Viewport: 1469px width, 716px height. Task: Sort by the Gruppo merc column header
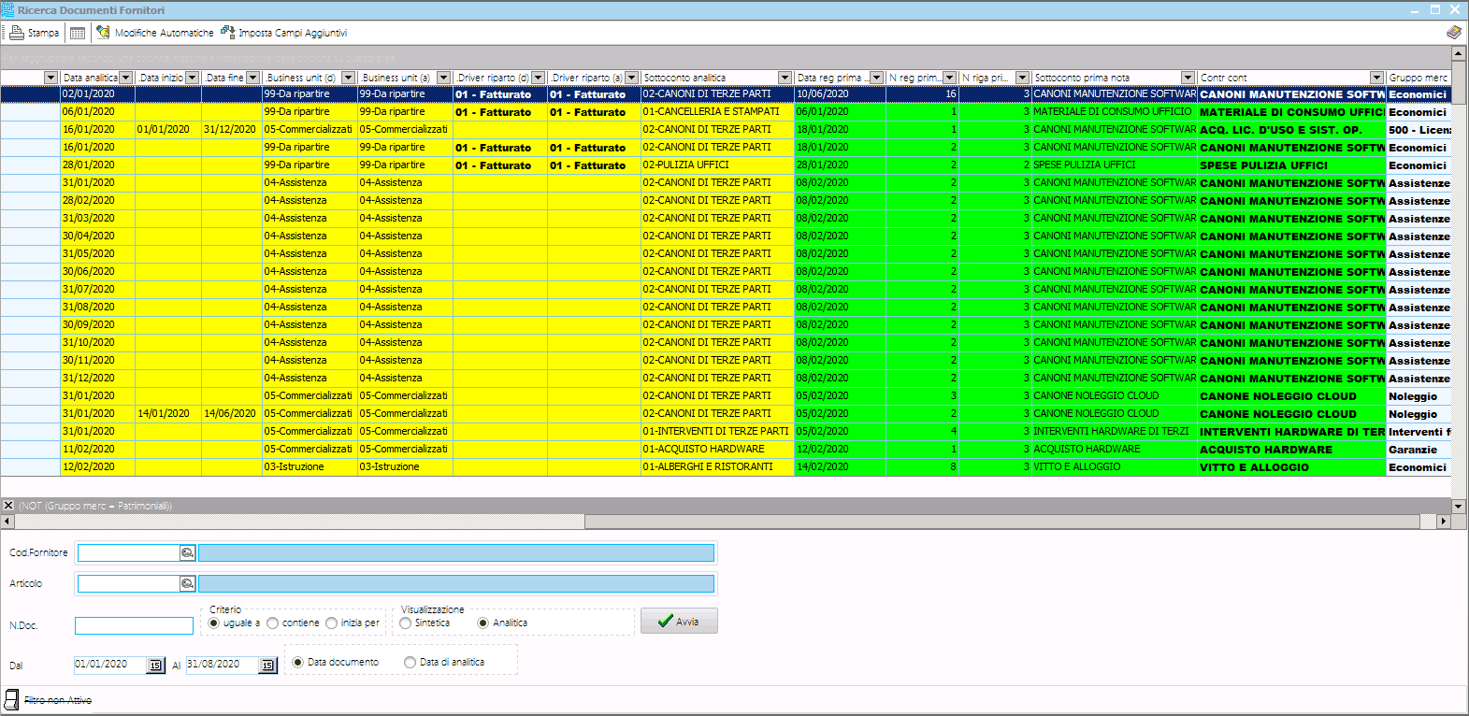1419,78
